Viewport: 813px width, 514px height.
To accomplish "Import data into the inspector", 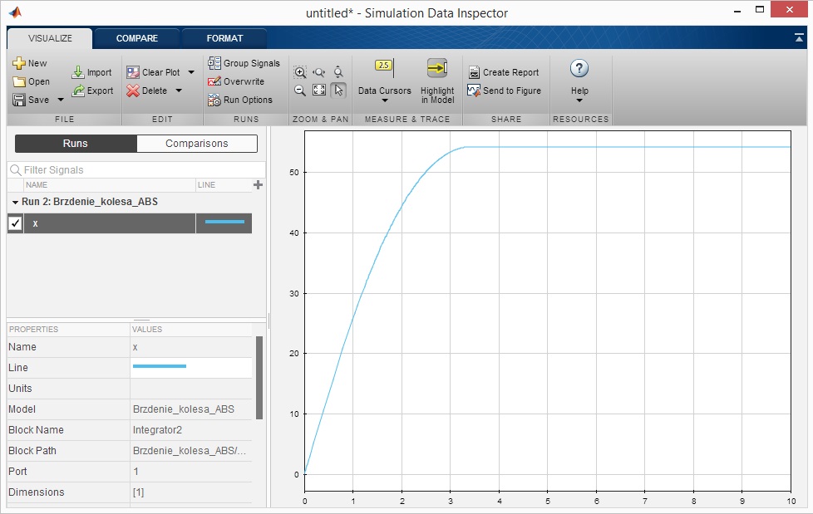I will 91,72.
